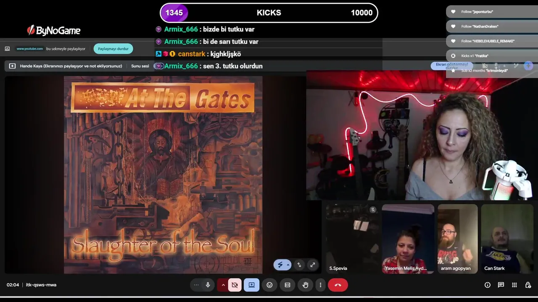This screenshot has height=302, width=538.
Task: Click Follow "HEBELEHUBELE_REMAKE" alert
Action: pos(492,41)
